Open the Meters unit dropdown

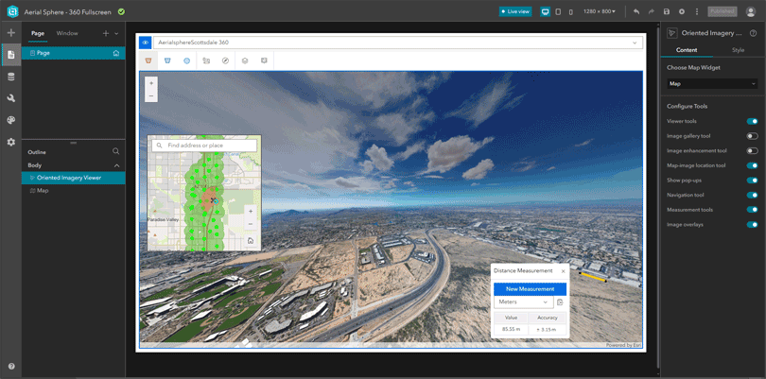(x=523, y=302)
